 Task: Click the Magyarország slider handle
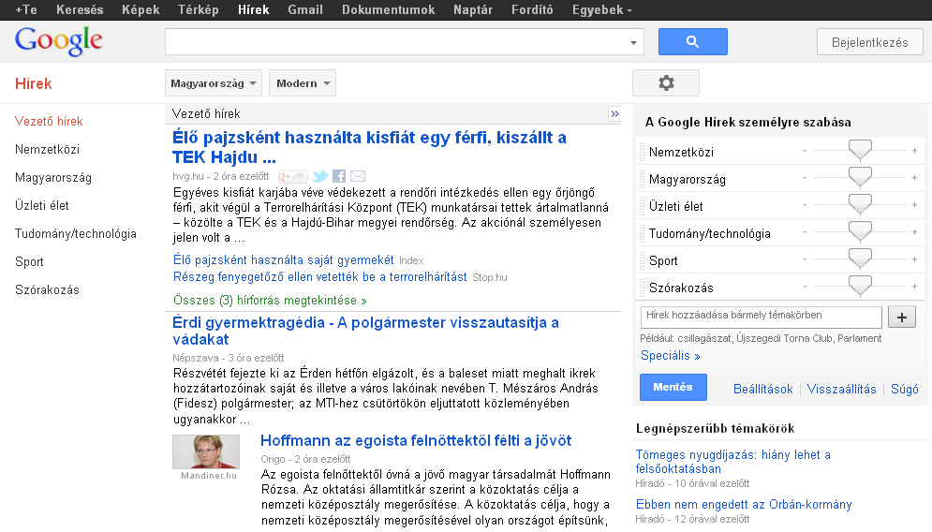860,178
